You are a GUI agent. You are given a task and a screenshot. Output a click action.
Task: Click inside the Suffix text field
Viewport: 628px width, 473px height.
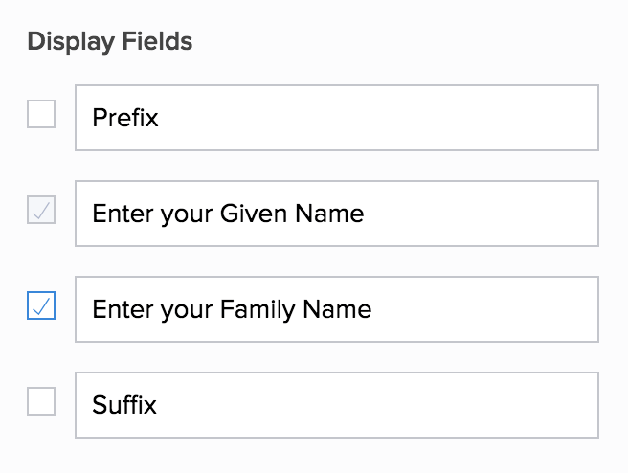(337, 405)
